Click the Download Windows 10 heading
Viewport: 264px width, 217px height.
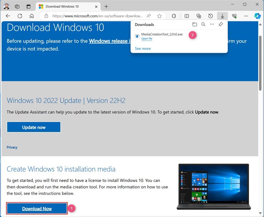tap(56, 27)
